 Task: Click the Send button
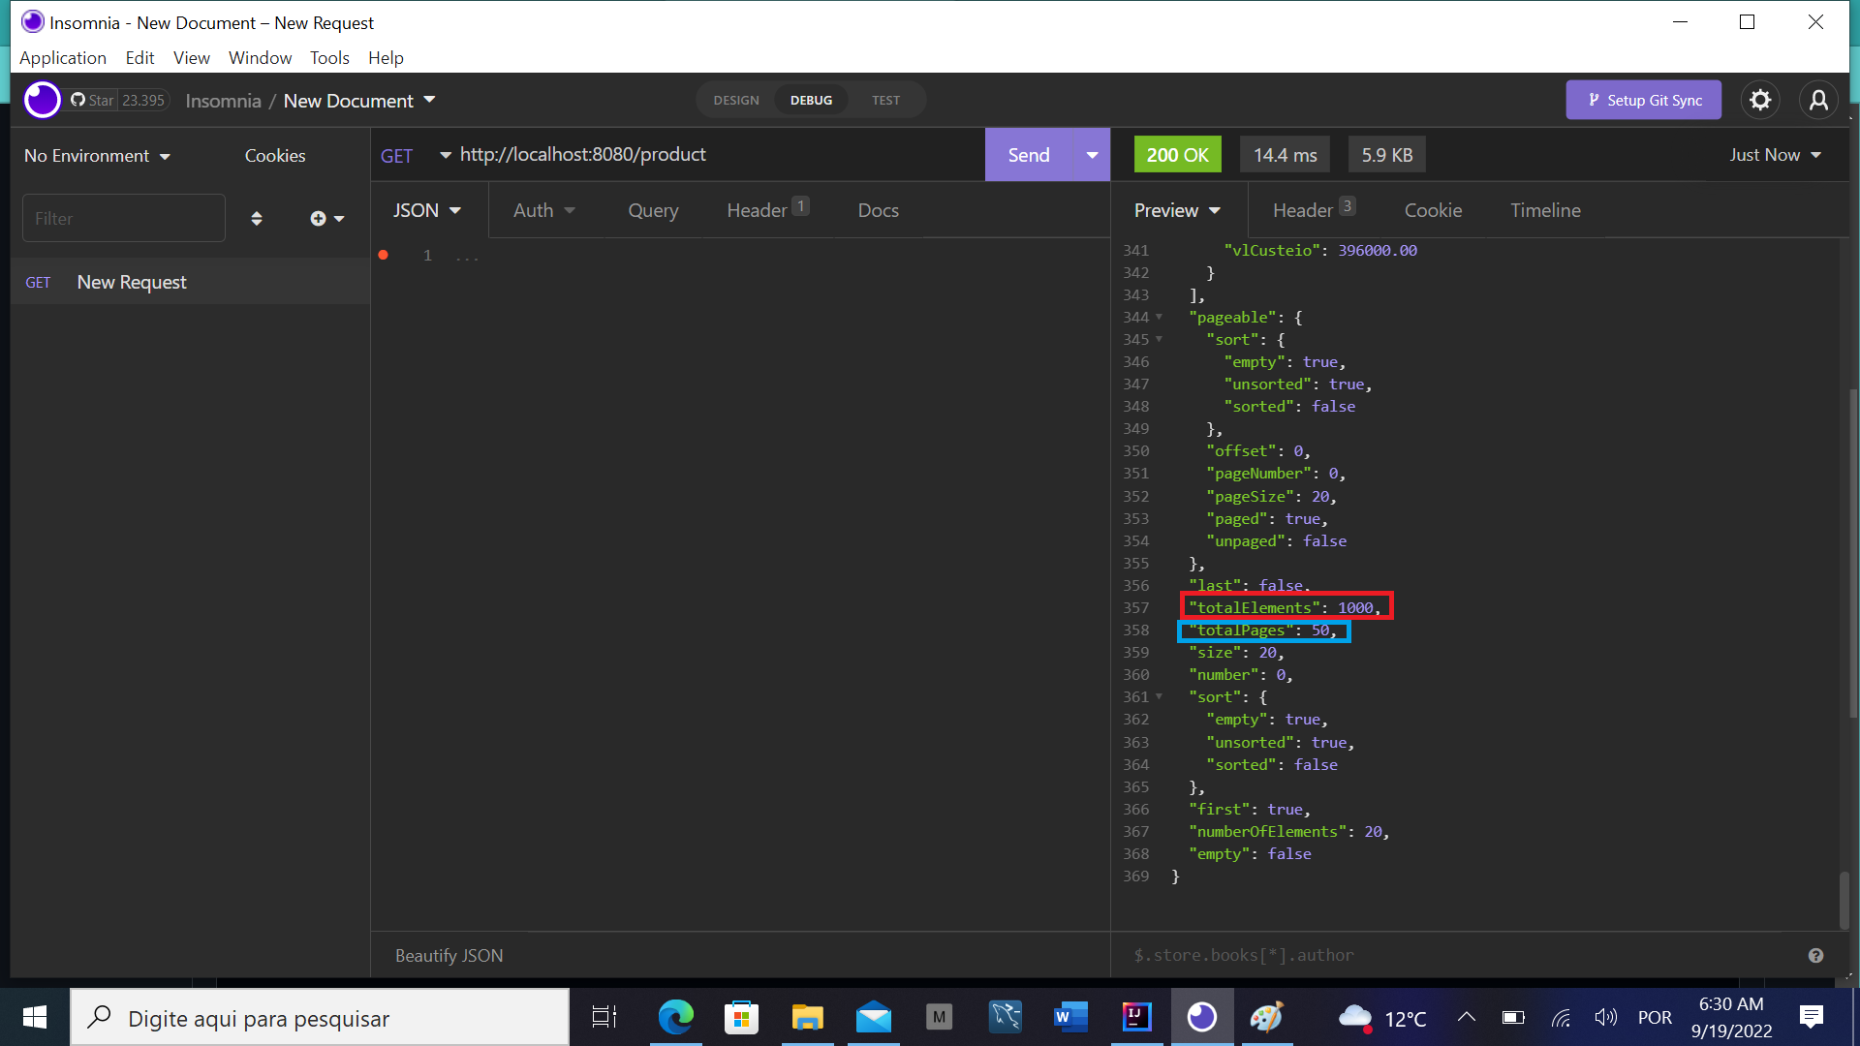pos(1028,154)
